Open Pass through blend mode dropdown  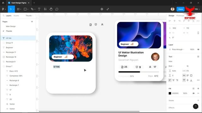[178, 50]
